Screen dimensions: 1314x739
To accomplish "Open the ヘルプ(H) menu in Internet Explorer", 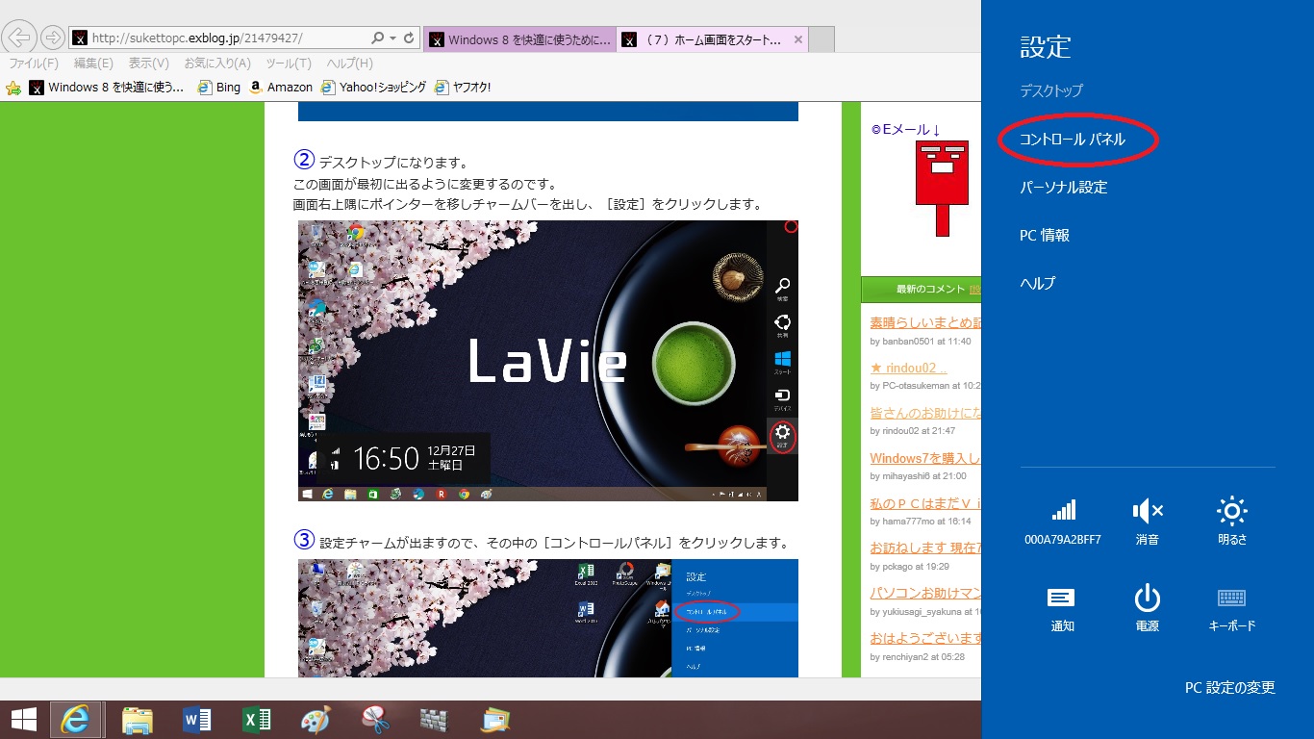I will [350, 64].
